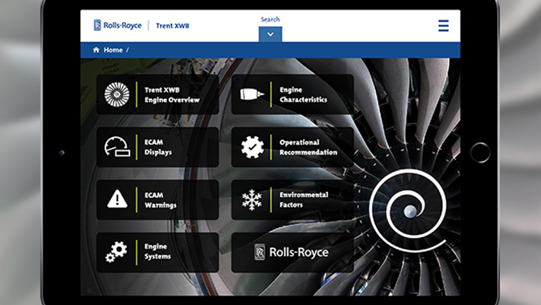Click the house icon in the breadcrumb bar
Image resolution: width=541 pixels, height=305 pixels.
coord(96,50)
